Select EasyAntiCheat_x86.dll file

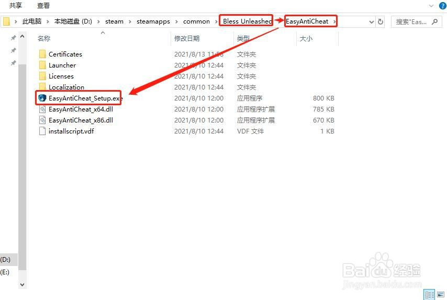tap(81, 120)
